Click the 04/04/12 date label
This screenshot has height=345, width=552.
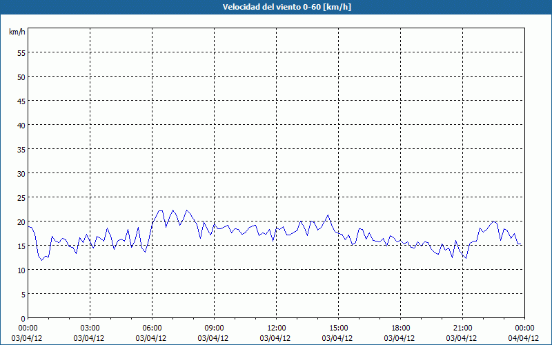[524, 338]
